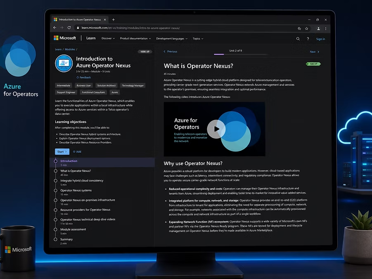372x279 pixels.
Task: Open a new tab with the plus icon
Action: tap(114, 20)
